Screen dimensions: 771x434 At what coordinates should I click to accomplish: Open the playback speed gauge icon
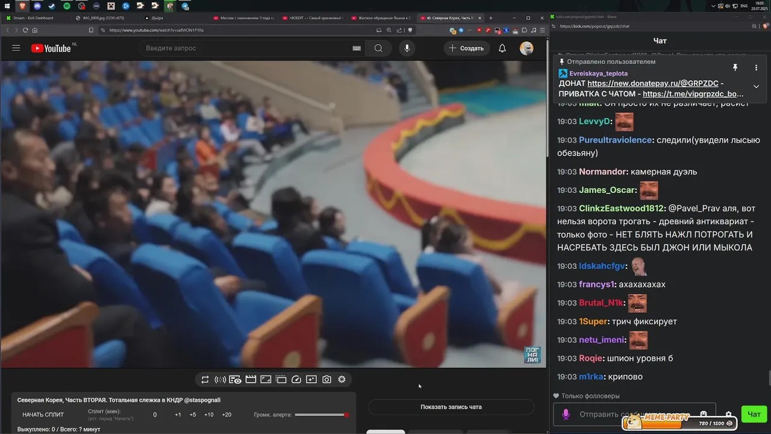click(296, 379)
